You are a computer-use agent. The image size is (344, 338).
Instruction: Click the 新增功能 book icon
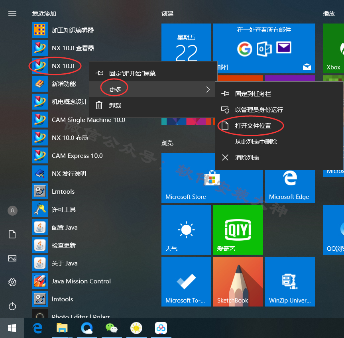click(40, 84)
